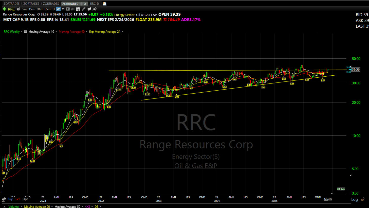Screen dimensions: 369x208
Task: Expand the RRC Weekly dropdown
Action: [21, 32]
